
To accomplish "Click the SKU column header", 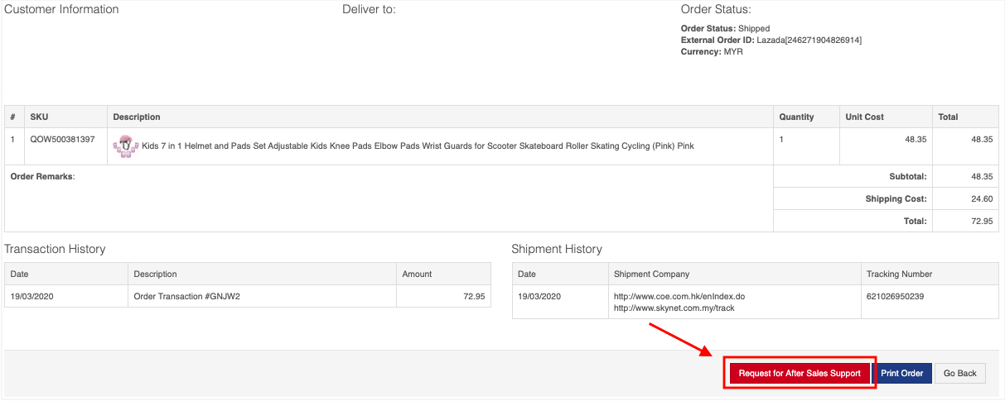I will click(x=39, y=117).
